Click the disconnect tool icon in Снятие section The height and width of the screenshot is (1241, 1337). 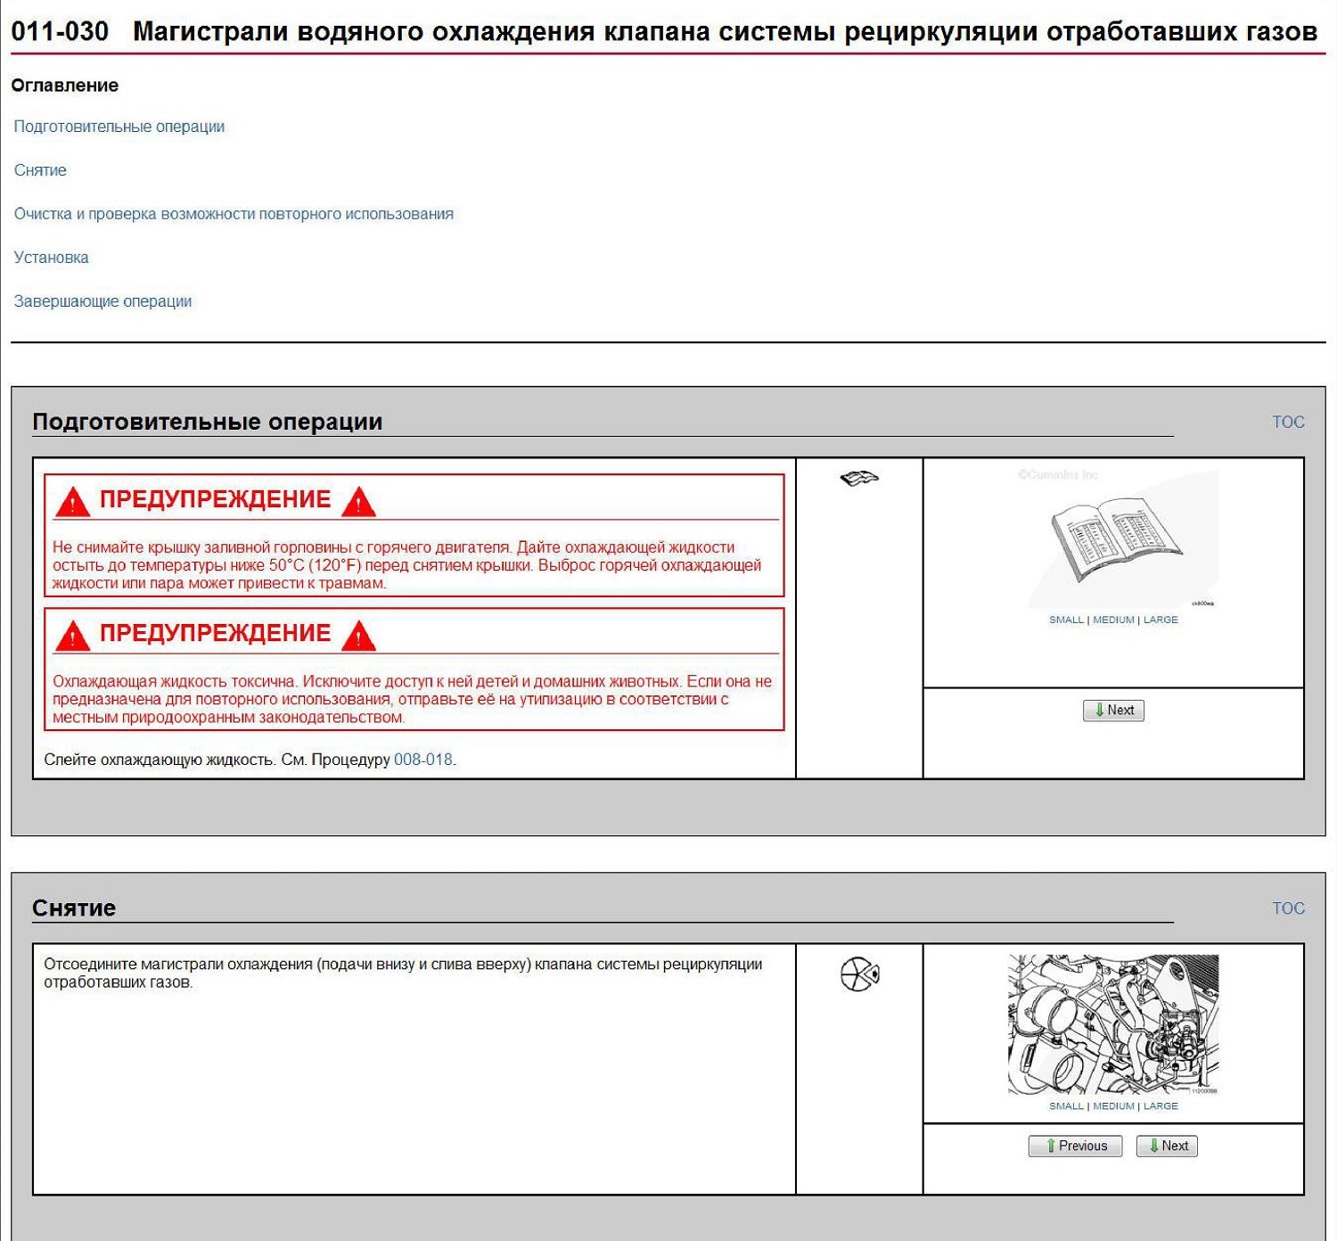tap(859, 974)
